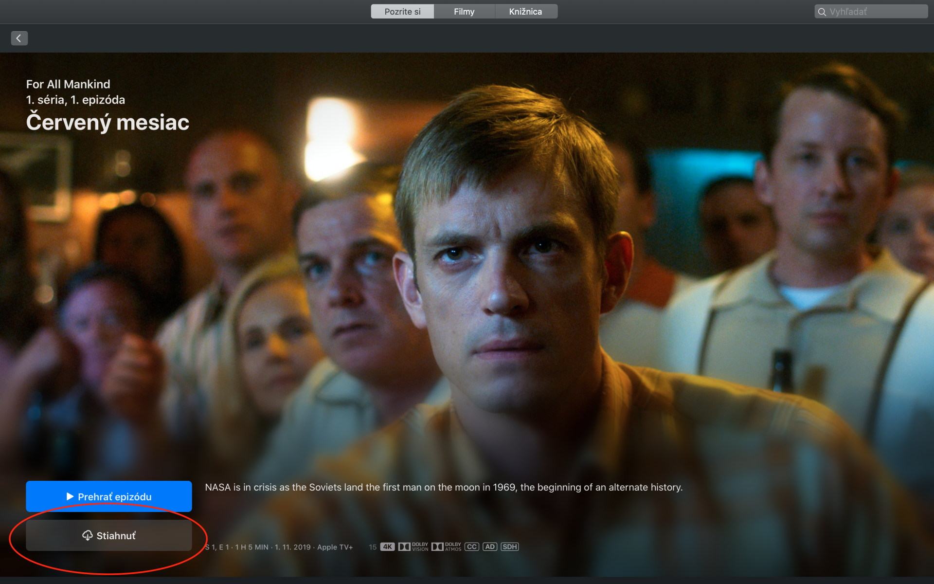Click the magnifier search icon
The width and height of the screenshot is (934, 584).
[x=822, y=12]
